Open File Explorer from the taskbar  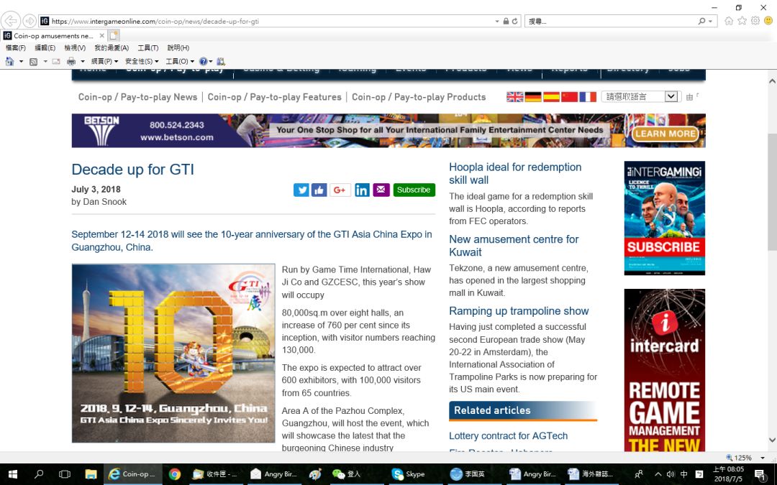[x=91, y=474]
